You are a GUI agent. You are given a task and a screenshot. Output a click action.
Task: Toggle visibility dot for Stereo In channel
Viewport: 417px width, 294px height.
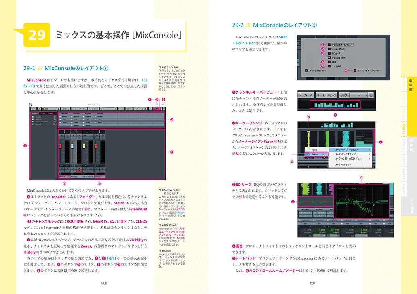coord(33,117)
